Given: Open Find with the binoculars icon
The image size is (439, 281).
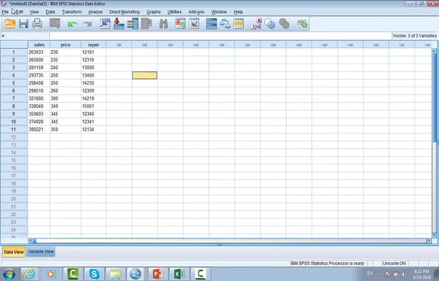Looking at the screenshot, I should point(163,24).
